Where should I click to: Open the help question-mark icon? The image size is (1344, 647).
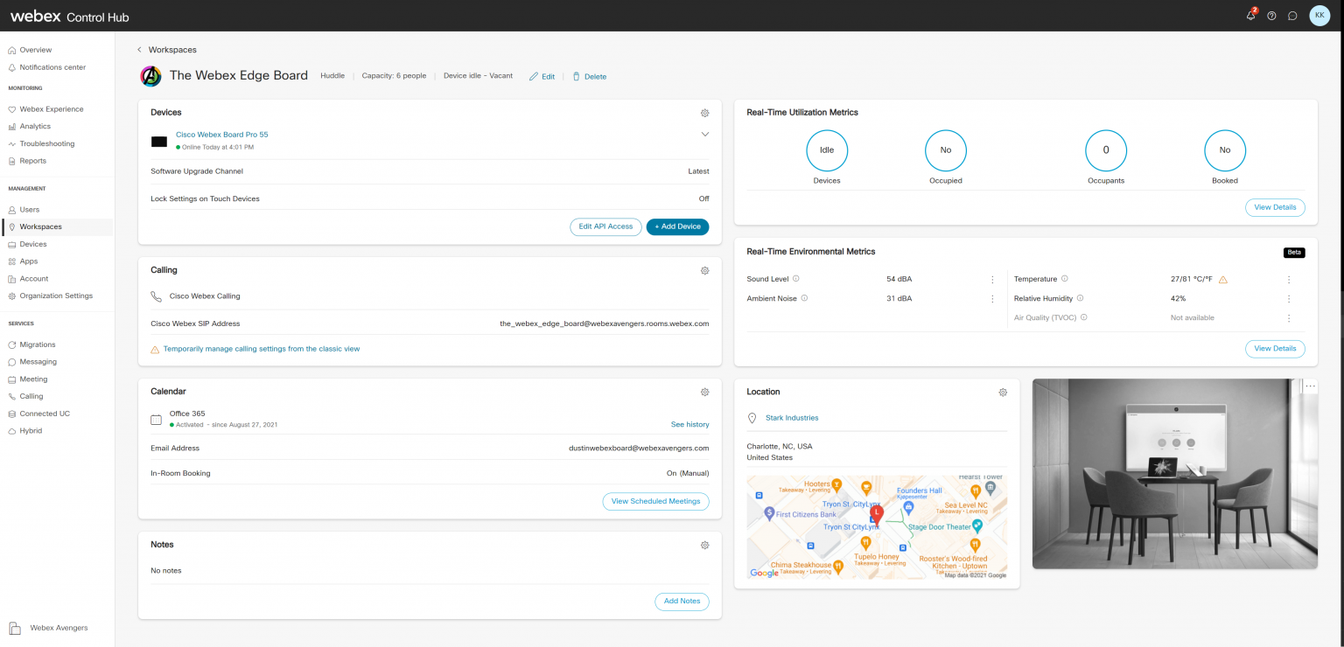pyautogui.click(x=1271, y=15)
